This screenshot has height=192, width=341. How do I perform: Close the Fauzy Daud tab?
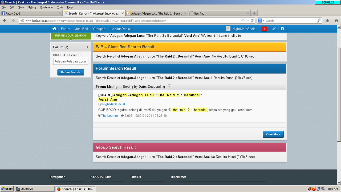60,13
